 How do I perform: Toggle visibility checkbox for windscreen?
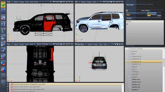(131, 79)
